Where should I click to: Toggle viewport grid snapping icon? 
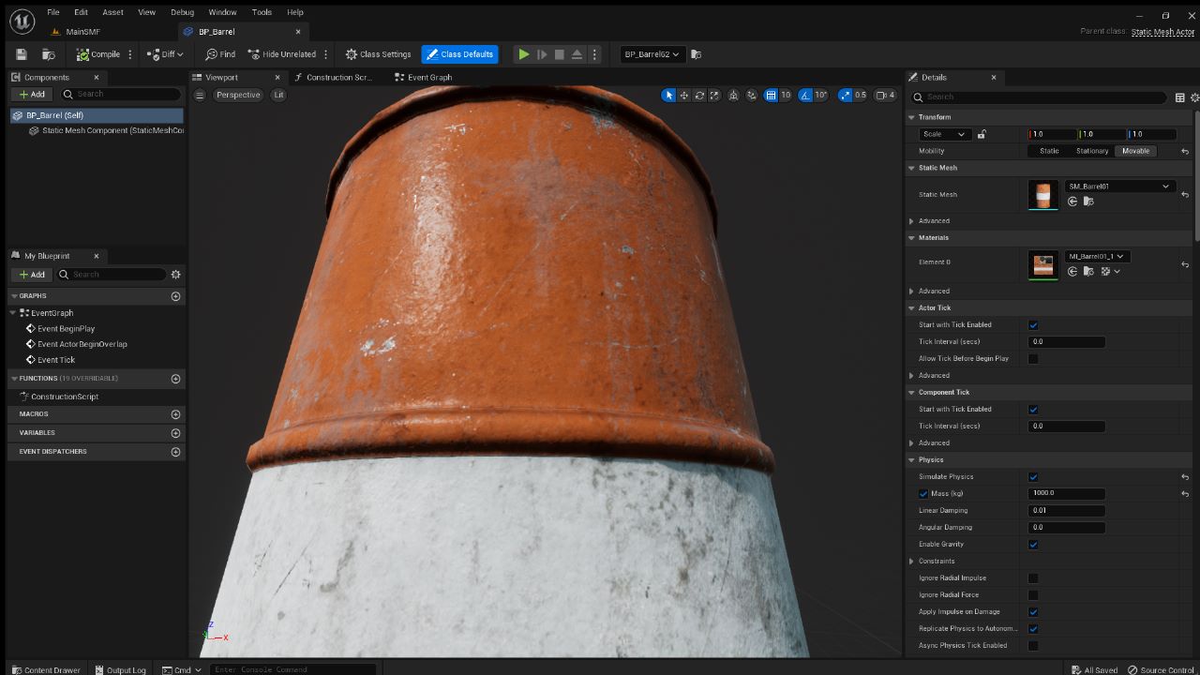[x=771, y=95]
